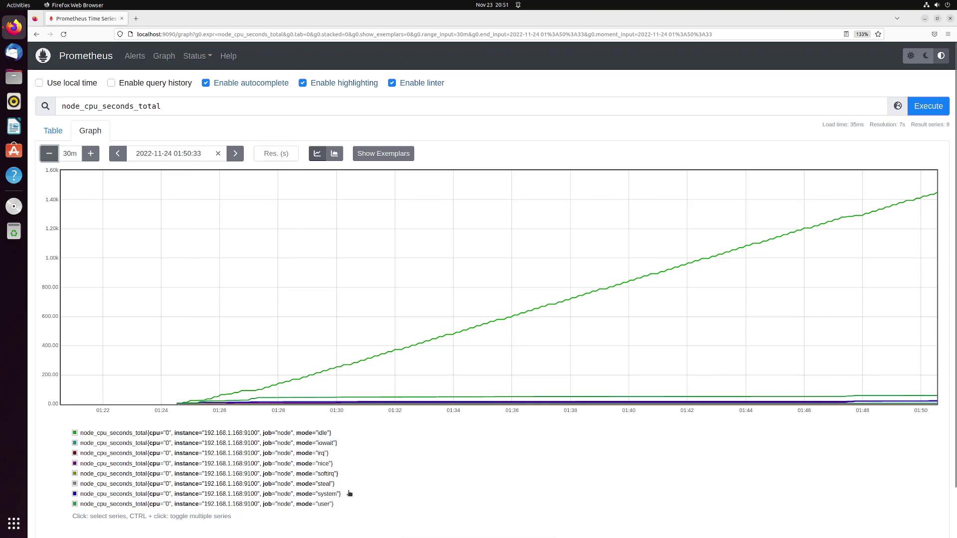This screenshot has width=957, height=538.
Task: Increase time range with plus button
Action: 91,153
